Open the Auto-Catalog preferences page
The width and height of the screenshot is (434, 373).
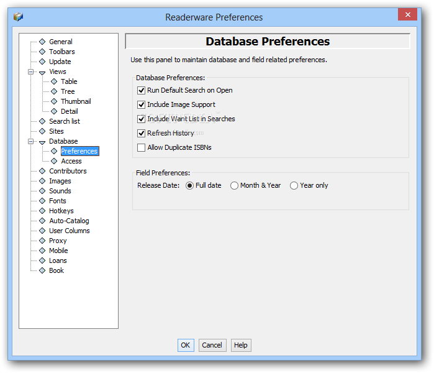pos(69,221)
